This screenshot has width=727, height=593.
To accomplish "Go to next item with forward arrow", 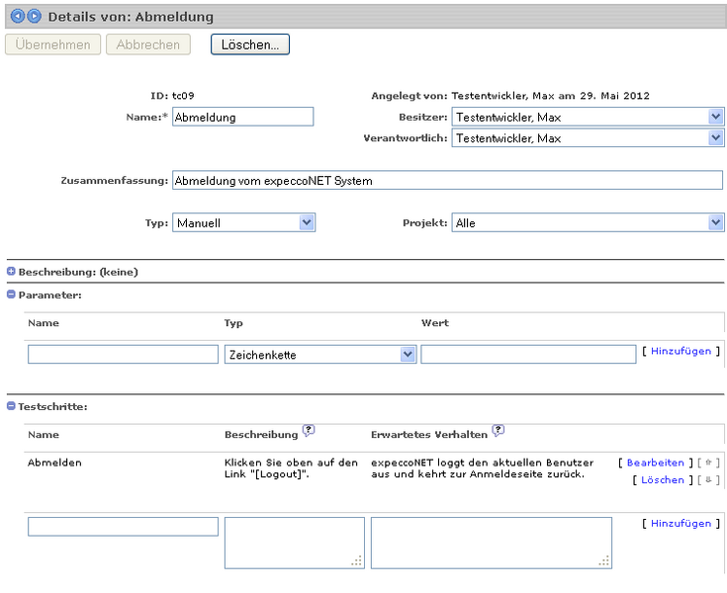I will pyautogui.click(x=34, y=16).
